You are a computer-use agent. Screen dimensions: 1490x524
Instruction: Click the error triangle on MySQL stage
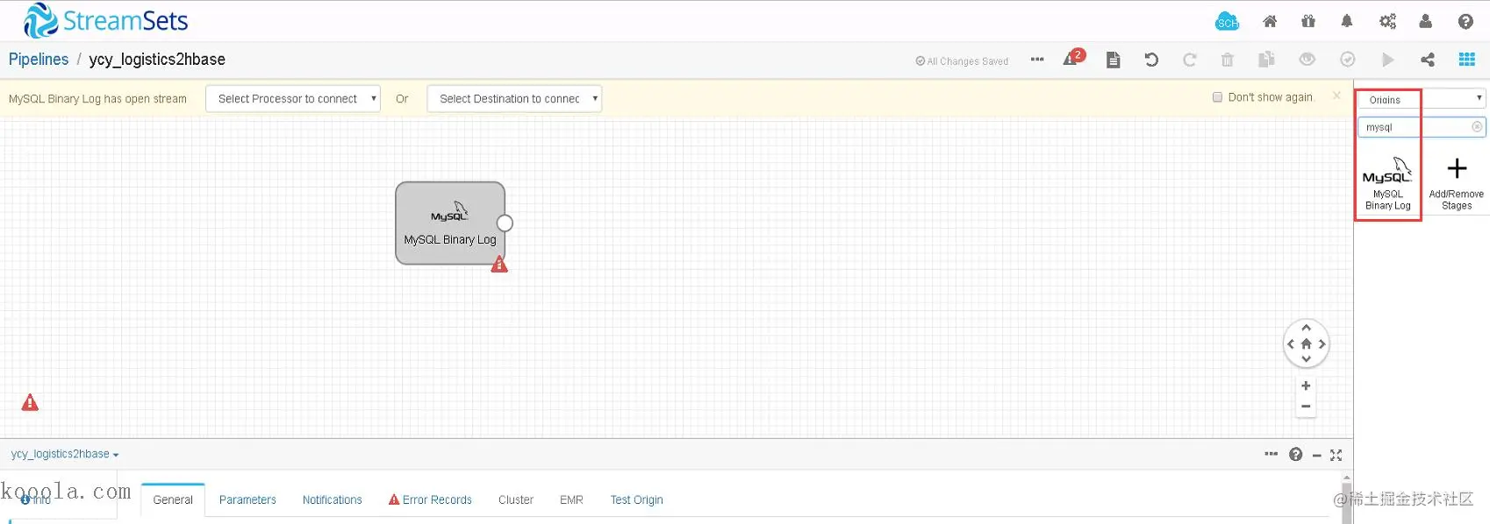click(499, 264)
